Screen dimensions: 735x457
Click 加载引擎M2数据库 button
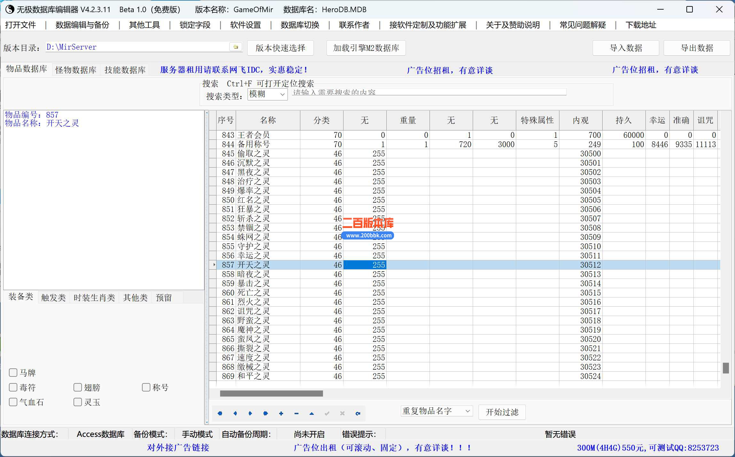pos(366,48)
